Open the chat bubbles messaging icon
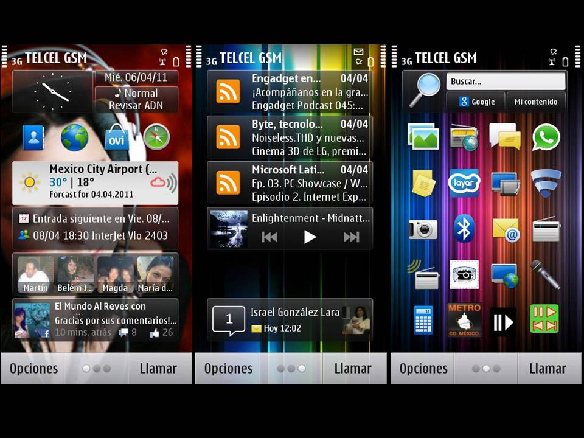The height and width of the screenshot is (438, 584). (505, 136)
